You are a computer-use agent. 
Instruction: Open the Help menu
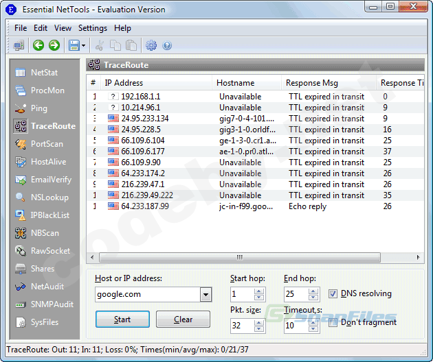(122, 28)
